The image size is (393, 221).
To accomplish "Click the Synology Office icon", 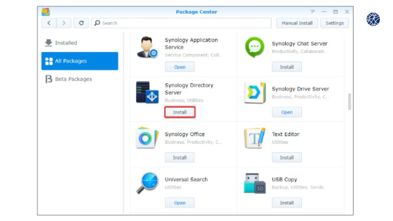I will click(147, 138).
